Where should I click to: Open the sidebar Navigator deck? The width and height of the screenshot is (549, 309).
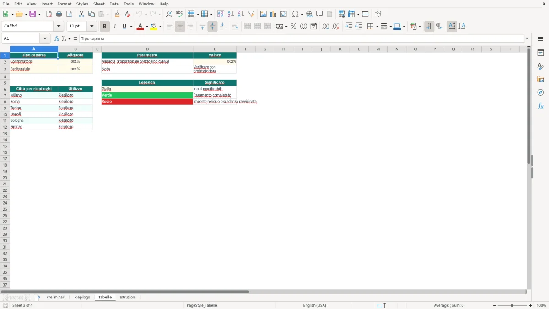click(x=540, y=92)
